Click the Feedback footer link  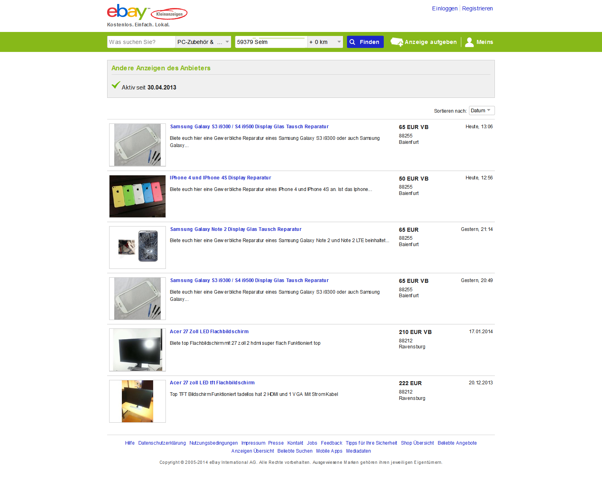coord(331,443)
